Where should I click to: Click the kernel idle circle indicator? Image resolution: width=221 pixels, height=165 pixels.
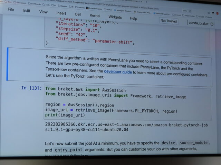212,24
